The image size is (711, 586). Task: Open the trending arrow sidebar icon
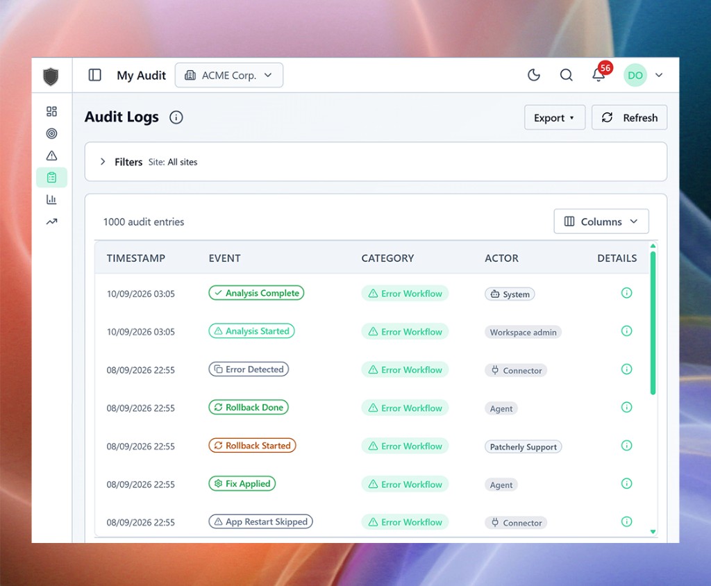tap(51, 221)
